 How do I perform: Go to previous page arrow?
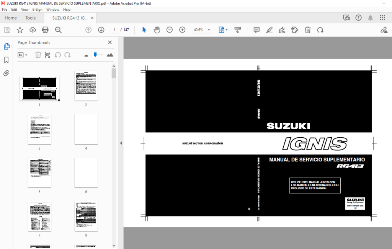(88, 30)
